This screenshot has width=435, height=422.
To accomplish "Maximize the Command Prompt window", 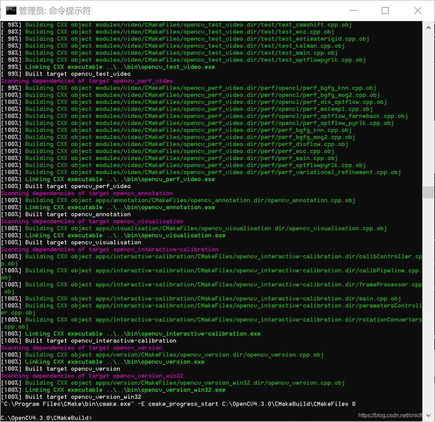I will 385,11.
